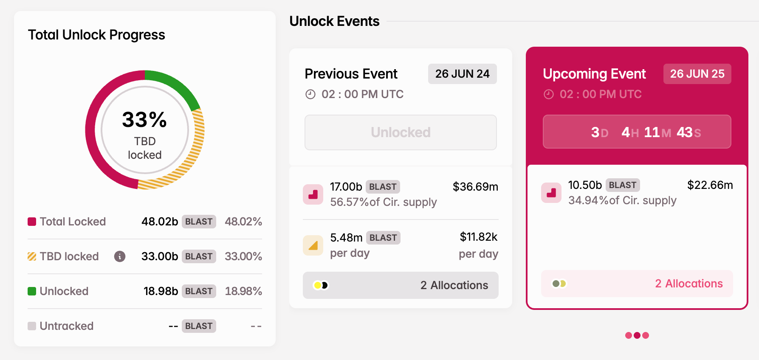759x360 pixels.
Task: Click Previous Event allocation dots icon
Action: 321,285
